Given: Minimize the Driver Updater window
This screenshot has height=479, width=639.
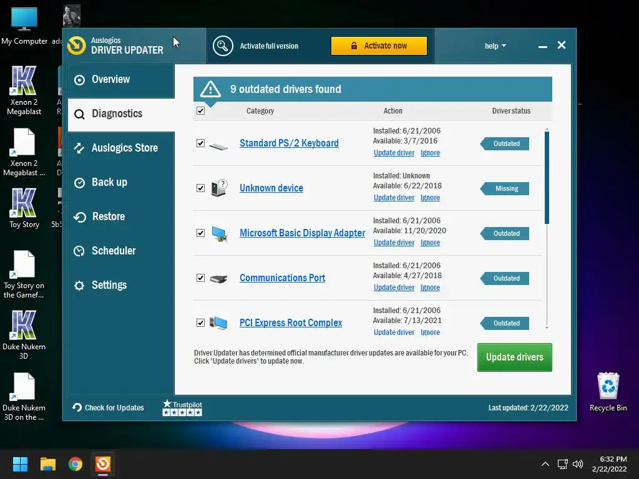Looking at the screenshot, I should 542,46.
